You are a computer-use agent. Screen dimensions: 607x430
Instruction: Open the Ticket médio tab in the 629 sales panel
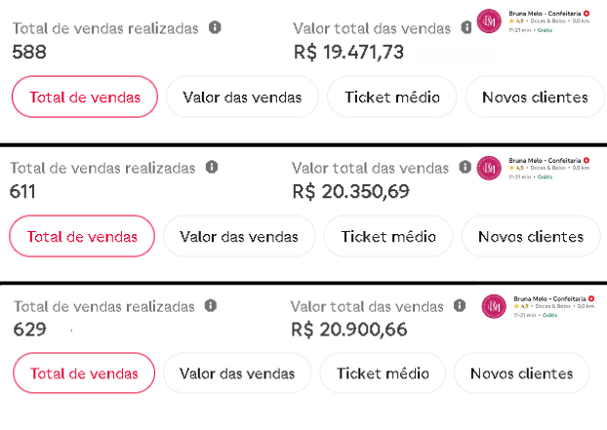click(383, 373)
